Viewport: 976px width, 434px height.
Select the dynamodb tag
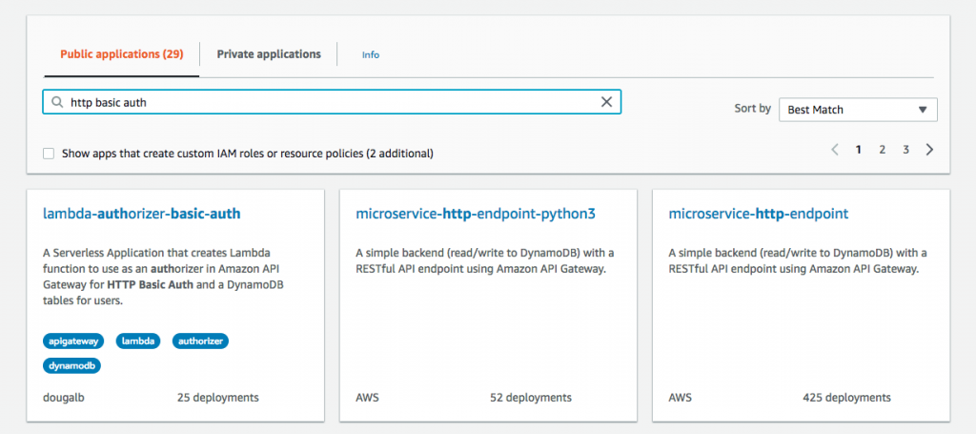point(72,365)
